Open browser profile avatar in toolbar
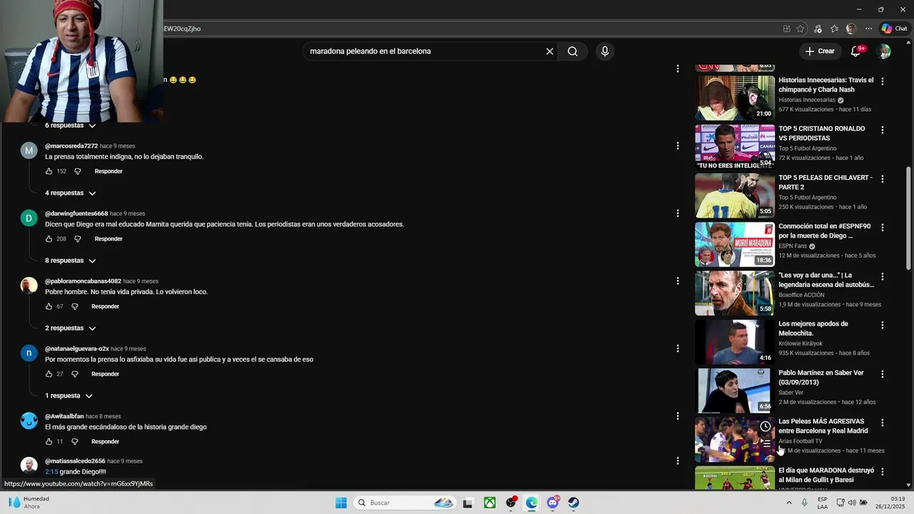 pyautogui.click(x=851, y=29)
